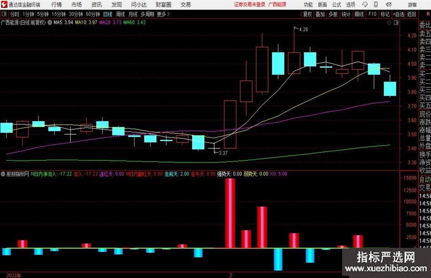Click the MA20: 3.73 label
The image size is (431, 278).
(110, 22)
